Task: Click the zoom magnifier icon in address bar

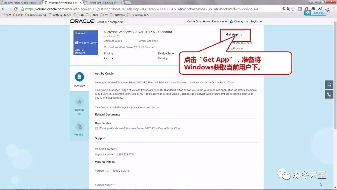Action: (x=284, y=9)
